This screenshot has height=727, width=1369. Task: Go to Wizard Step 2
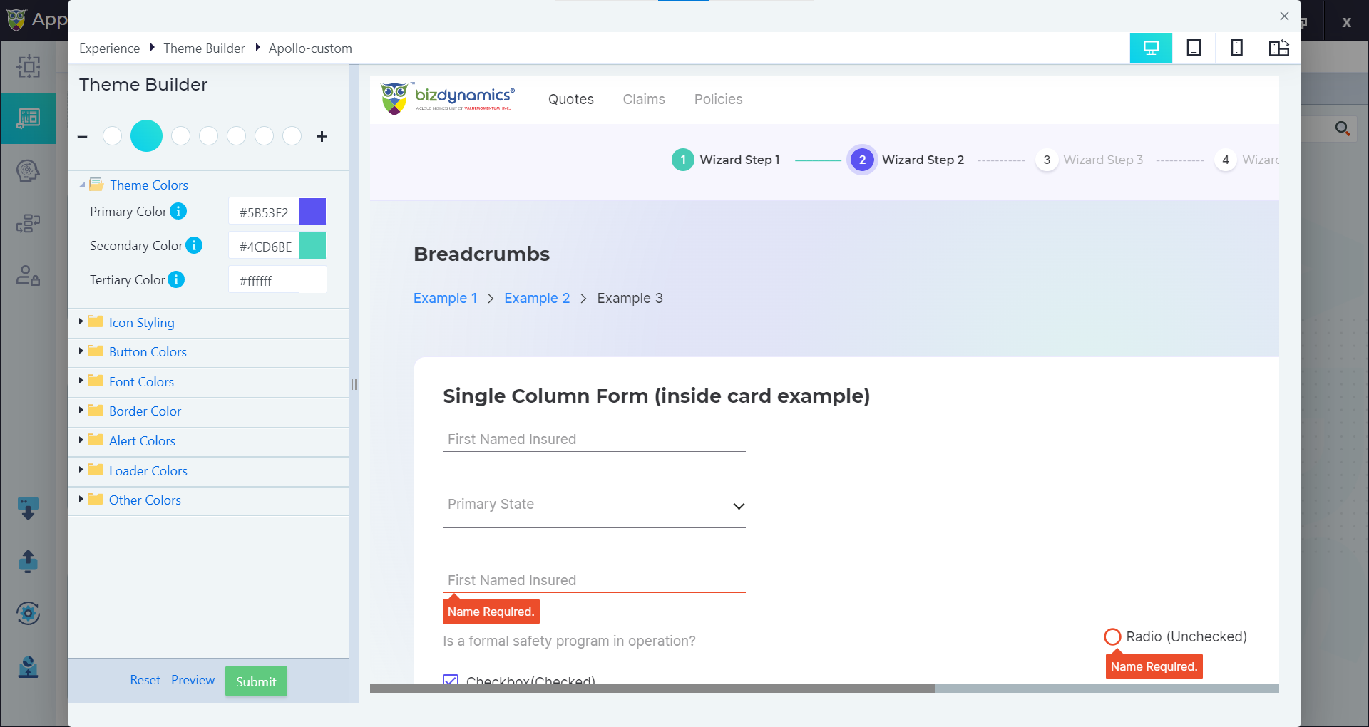(906, 160)
